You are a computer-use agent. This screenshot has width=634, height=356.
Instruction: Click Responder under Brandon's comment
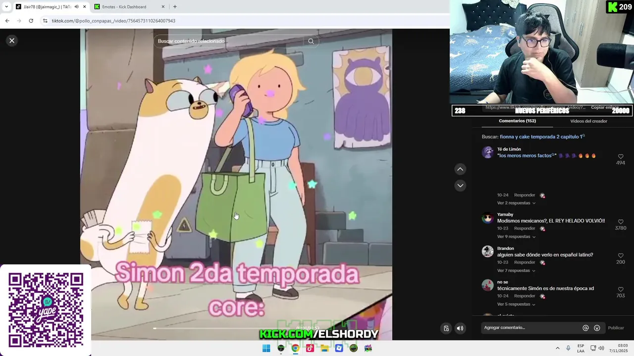[525, 262]
